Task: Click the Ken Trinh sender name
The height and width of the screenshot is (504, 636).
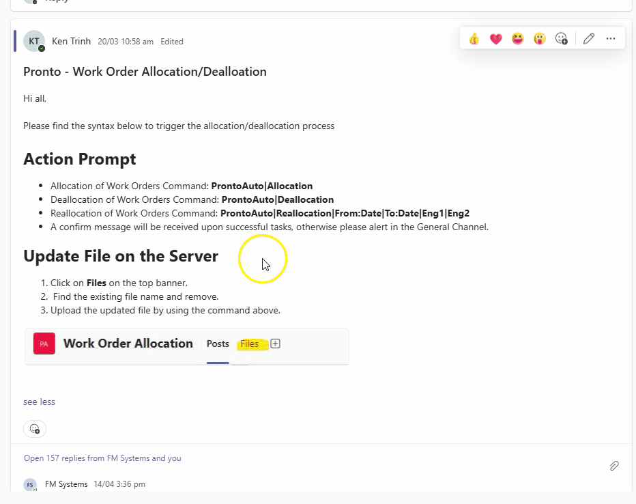Action: (72, 42)
